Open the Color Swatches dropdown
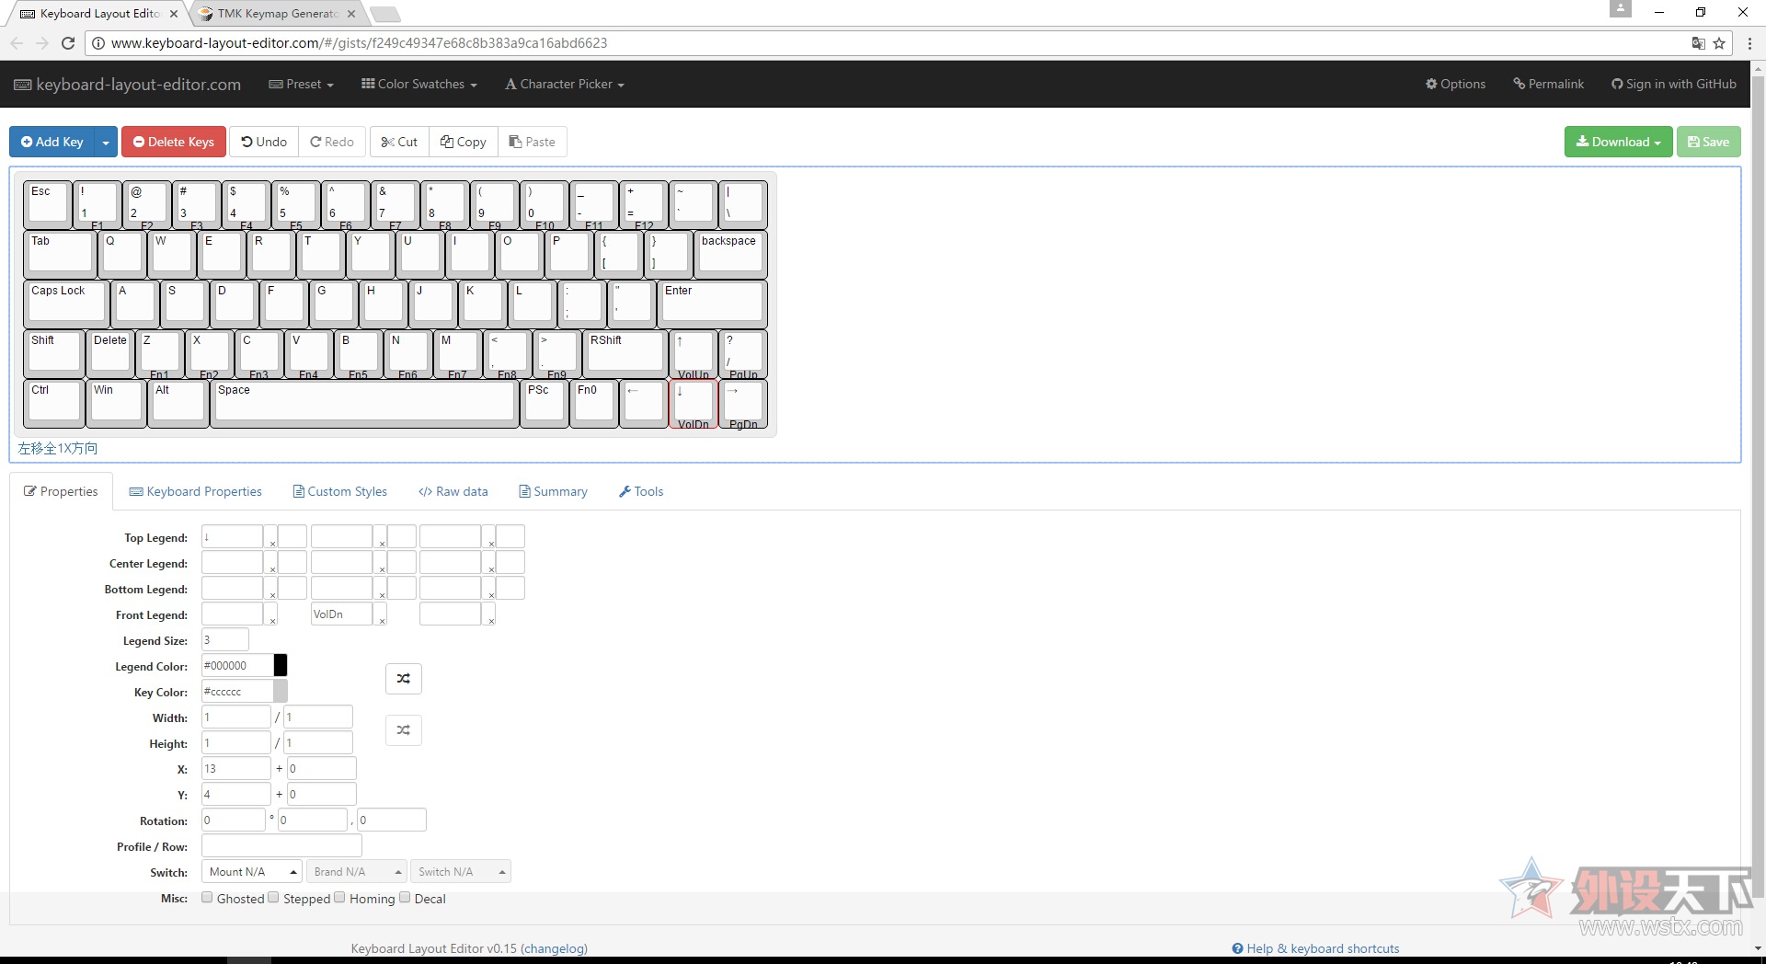This screenshot has width=1766, height=964. pos(419,85)
